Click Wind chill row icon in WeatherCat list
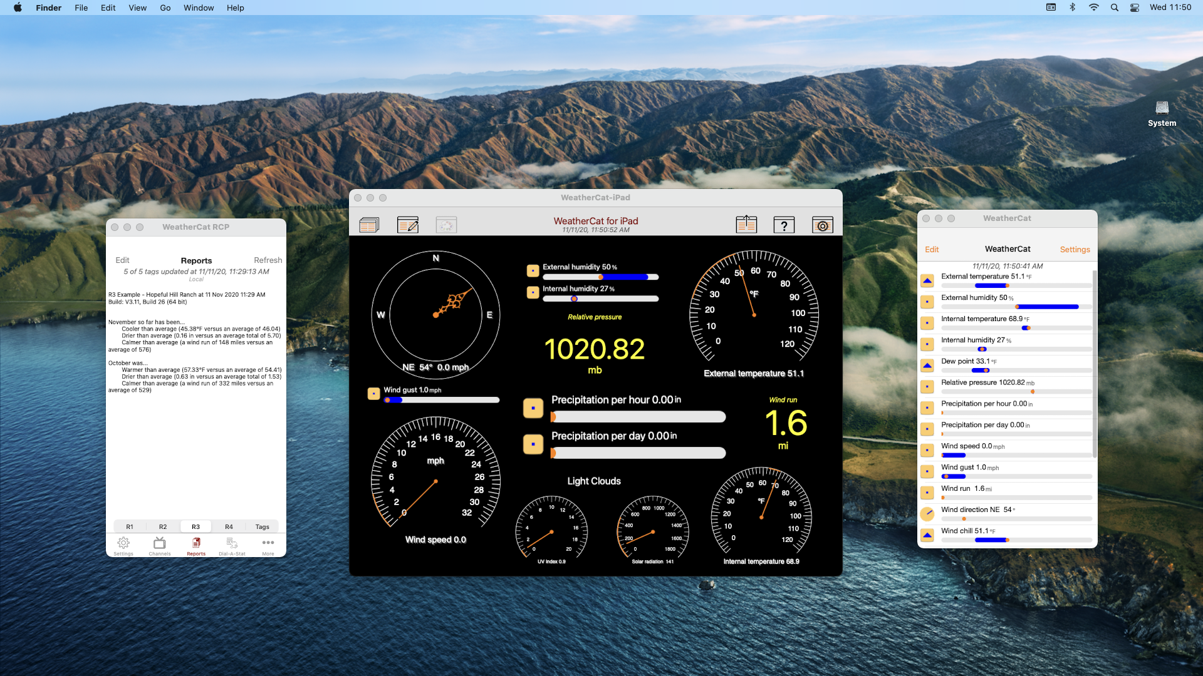The width and height of the screenshot is (1203, 676). tap(927, 535)
